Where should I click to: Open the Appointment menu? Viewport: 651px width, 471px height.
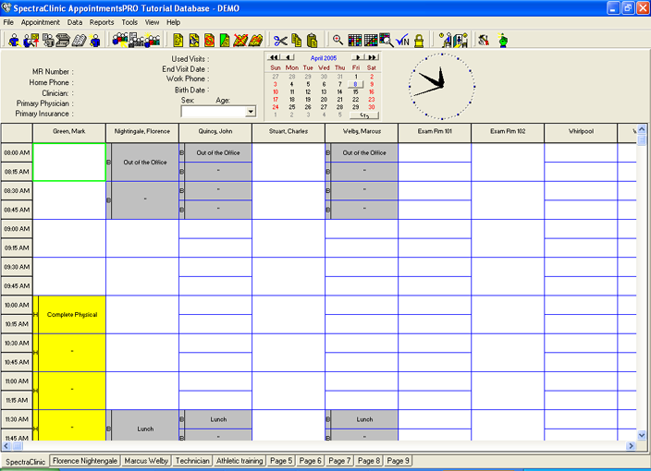(x=41, y=22)
